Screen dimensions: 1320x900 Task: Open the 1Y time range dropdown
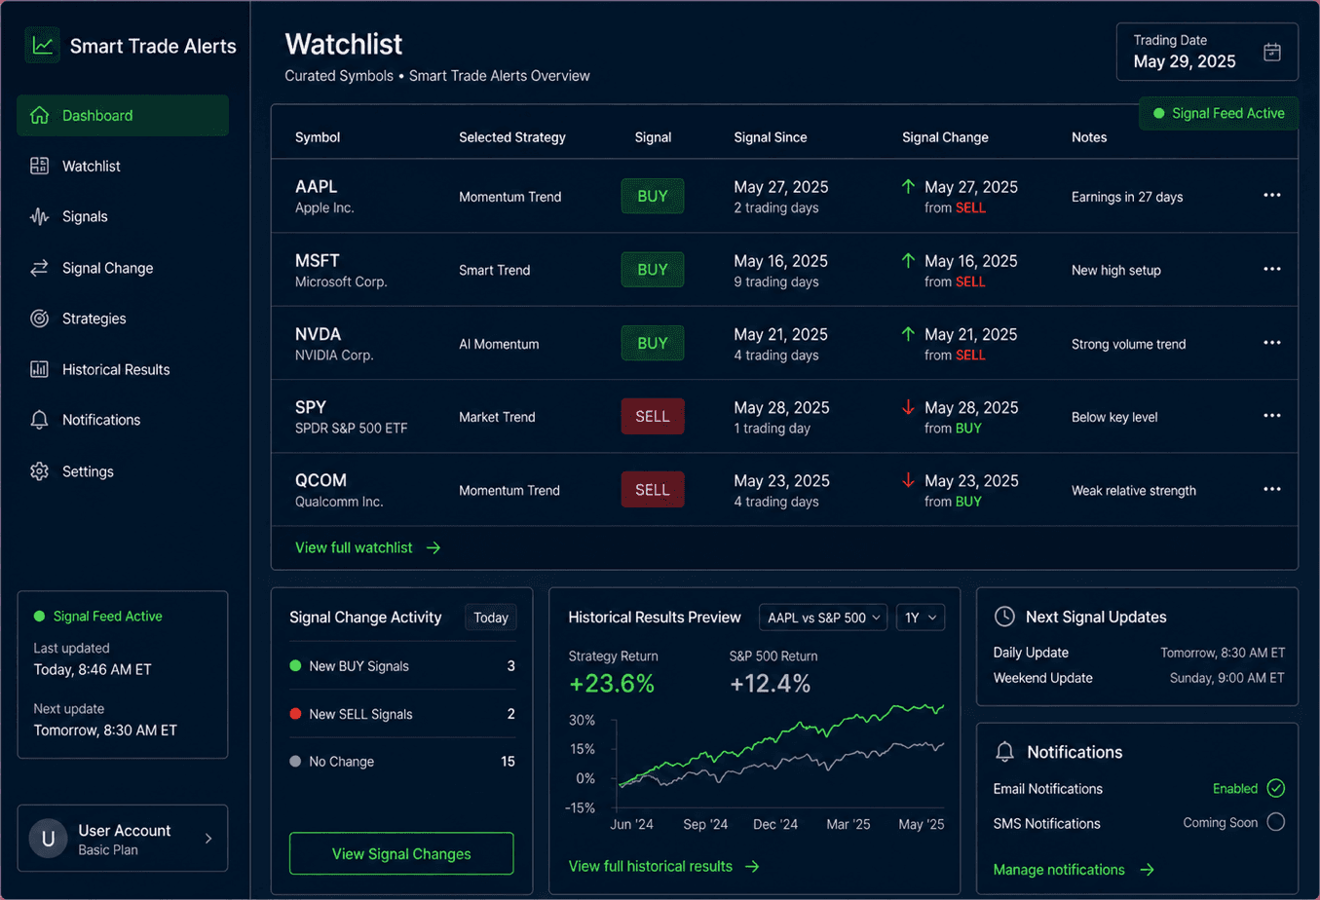(921, 618)
